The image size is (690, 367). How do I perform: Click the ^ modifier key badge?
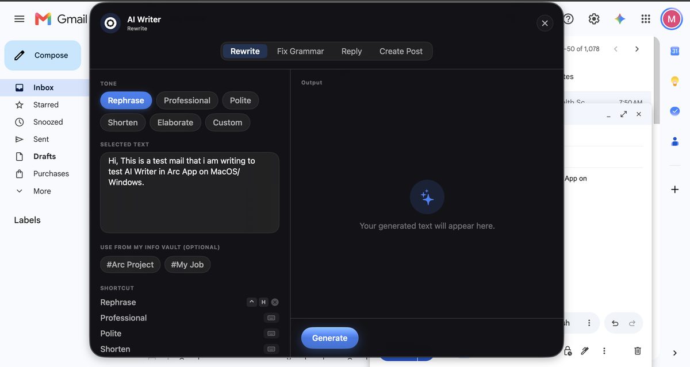tap(251, 302)
